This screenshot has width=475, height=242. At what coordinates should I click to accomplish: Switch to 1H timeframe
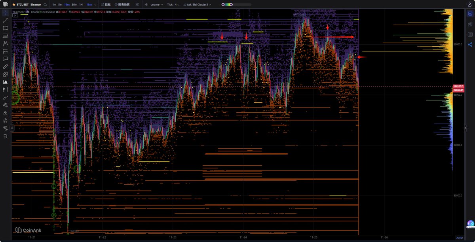click(x=81, y=4)
